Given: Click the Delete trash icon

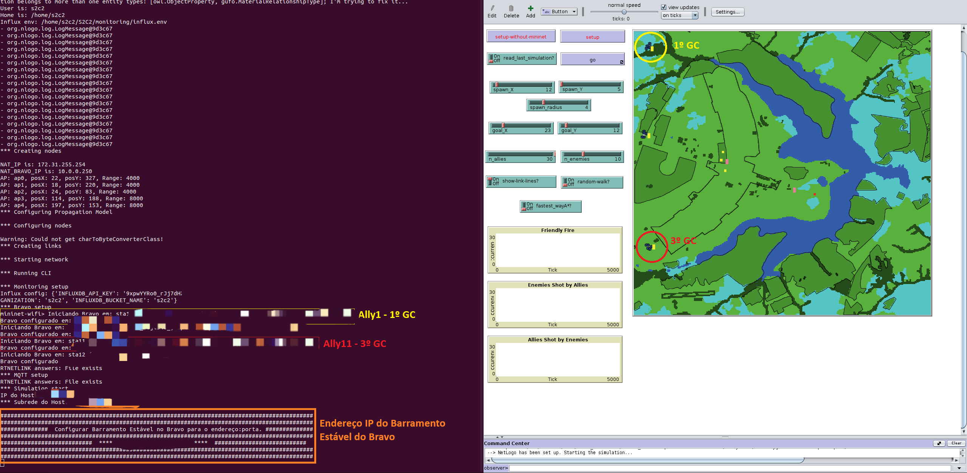Looking at the screenshot, I should click(x=511, y=8).
